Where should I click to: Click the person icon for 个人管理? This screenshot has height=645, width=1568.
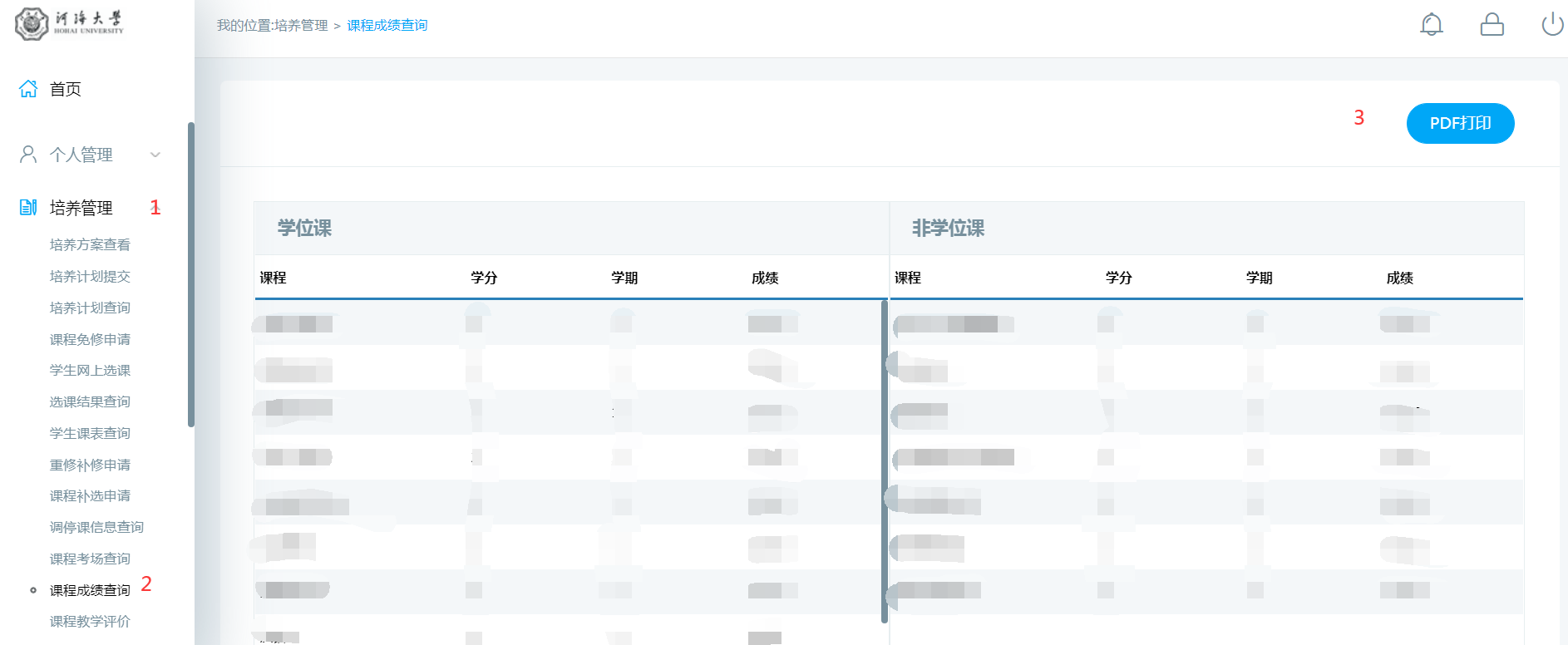coord(28,155)
